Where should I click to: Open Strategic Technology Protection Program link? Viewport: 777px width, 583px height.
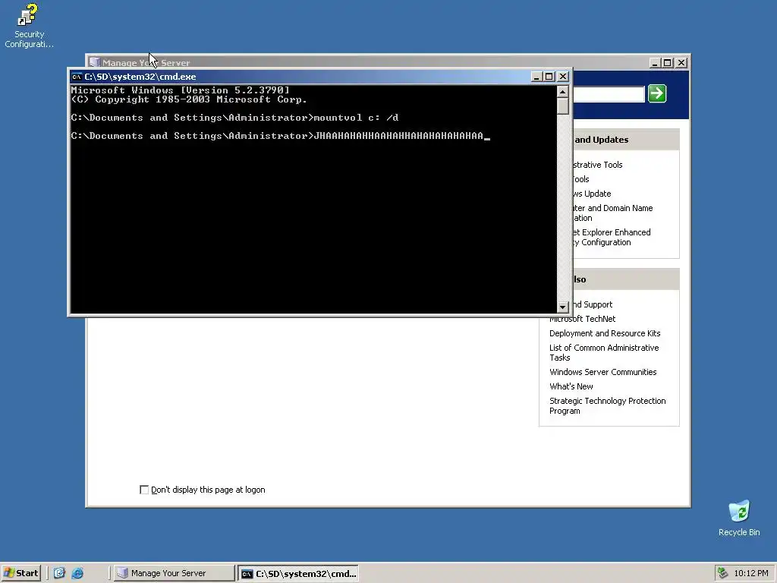(x=608, y=405)
